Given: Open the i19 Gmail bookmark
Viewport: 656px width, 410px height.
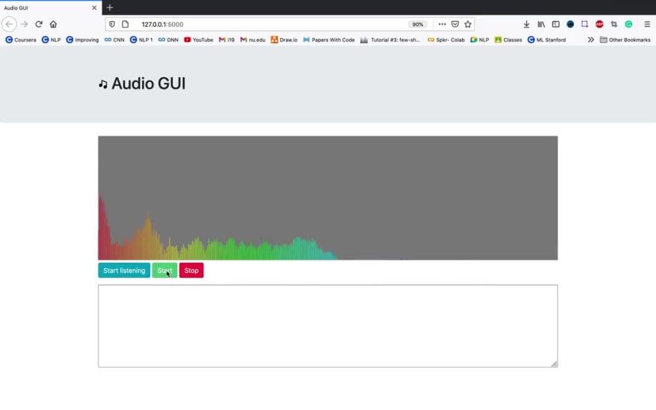Looking at the screenshot, I should pyautogui.click(x=227, y=40).
